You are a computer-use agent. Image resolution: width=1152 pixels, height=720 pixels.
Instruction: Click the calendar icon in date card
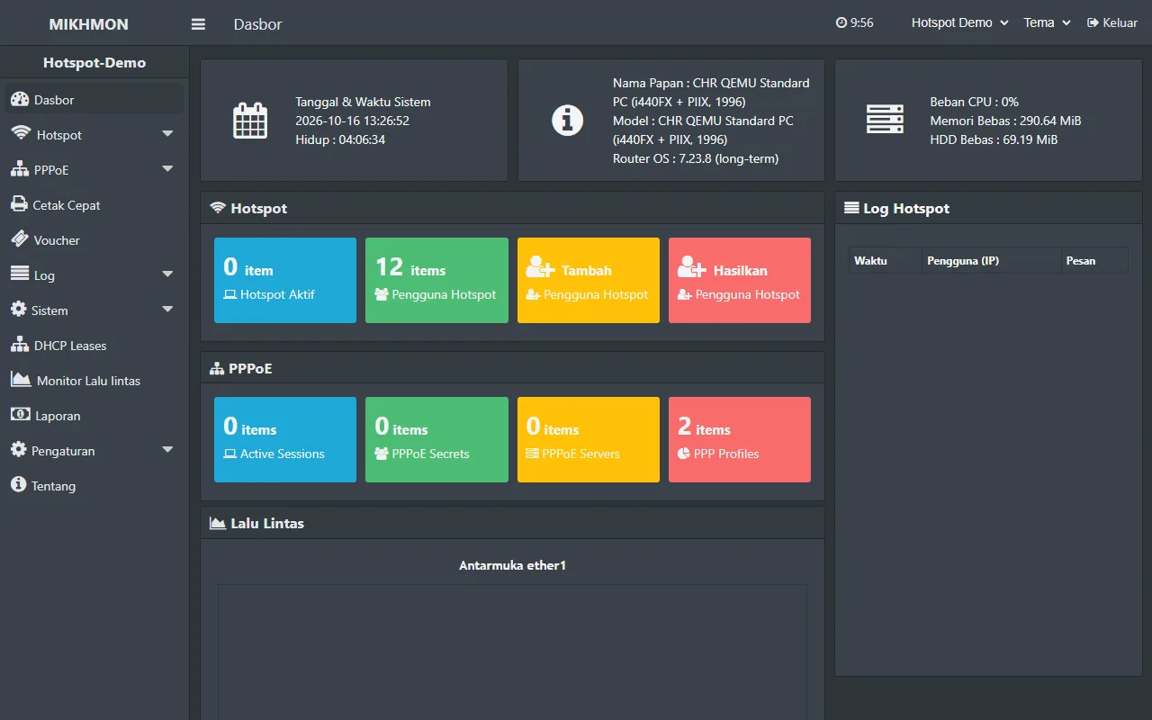(x=250, y=121)
